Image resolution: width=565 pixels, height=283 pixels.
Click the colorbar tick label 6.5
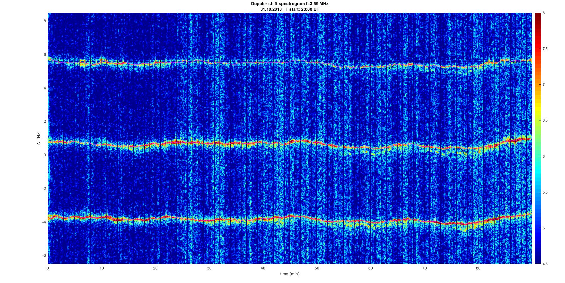coord(545,120)
